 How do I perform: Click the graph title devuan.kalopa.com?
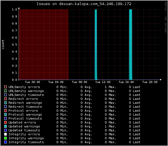[x=84, y=4]
